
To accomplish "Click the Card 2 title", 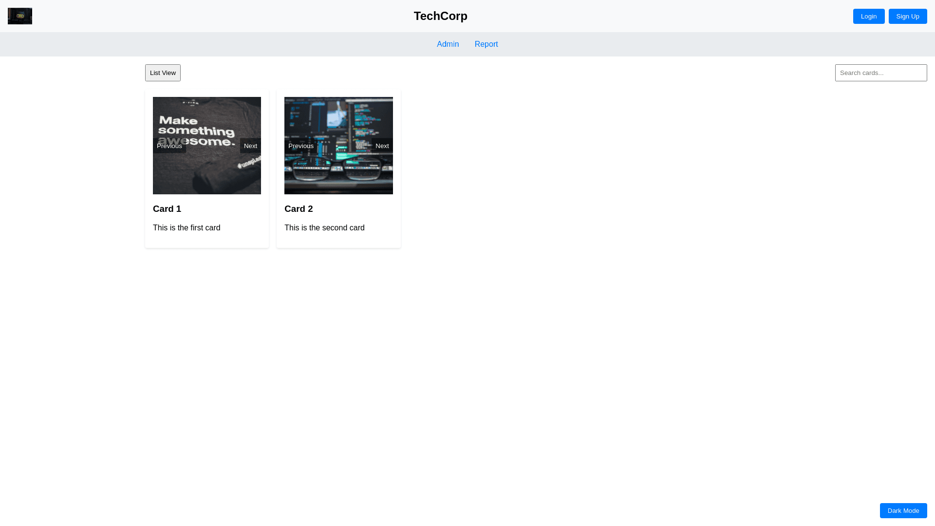I will click(299, 209).
